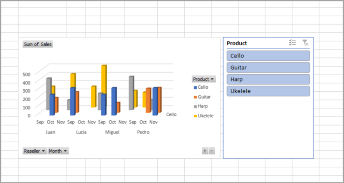This screenshot has height=183, width=344.
Task: Click the gray Harp legend marker
Action: coord(195,106)
